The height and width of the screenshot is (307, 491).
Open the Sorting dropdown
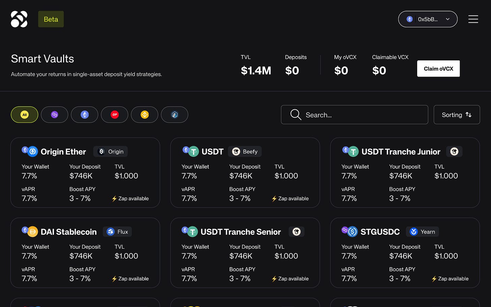pos(457,115)
